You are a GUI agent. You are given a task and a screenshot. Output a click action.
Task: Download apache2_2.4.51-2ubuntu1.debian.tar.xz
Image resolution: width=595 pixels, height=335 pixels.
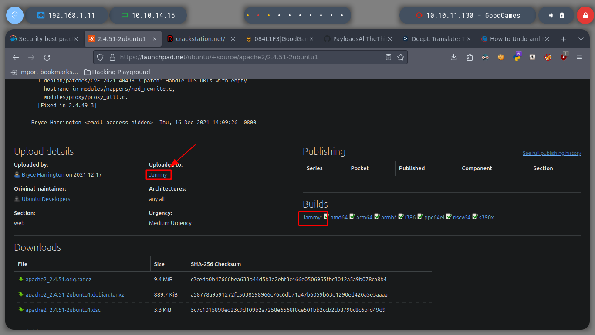75,294
